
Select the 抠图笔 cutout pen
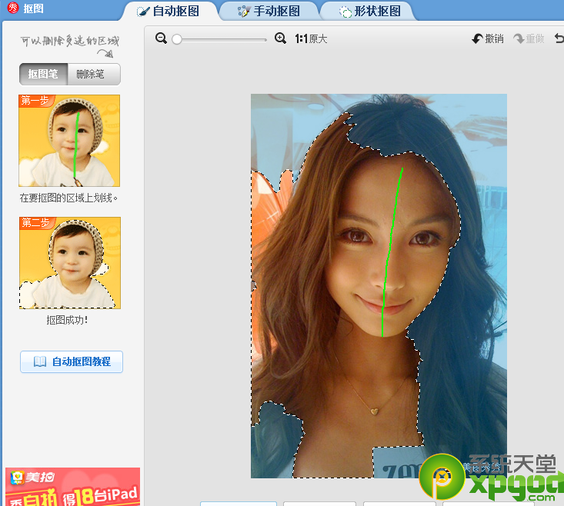coord(43,75)
